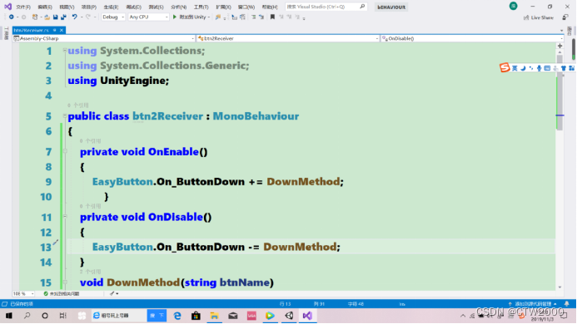Click the navigate backward arrow icon
The width and height of the screenshot is (577, 324).
coord(12,17)
